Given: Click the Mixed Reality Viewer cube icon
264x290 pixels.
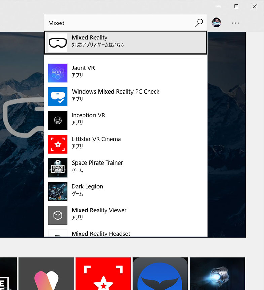Looking at the screenshot, I should (58, 215).
